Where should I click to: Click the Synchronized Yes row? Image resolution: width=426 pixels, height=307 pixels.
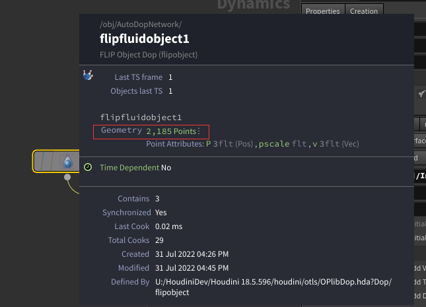coord(135,213)
